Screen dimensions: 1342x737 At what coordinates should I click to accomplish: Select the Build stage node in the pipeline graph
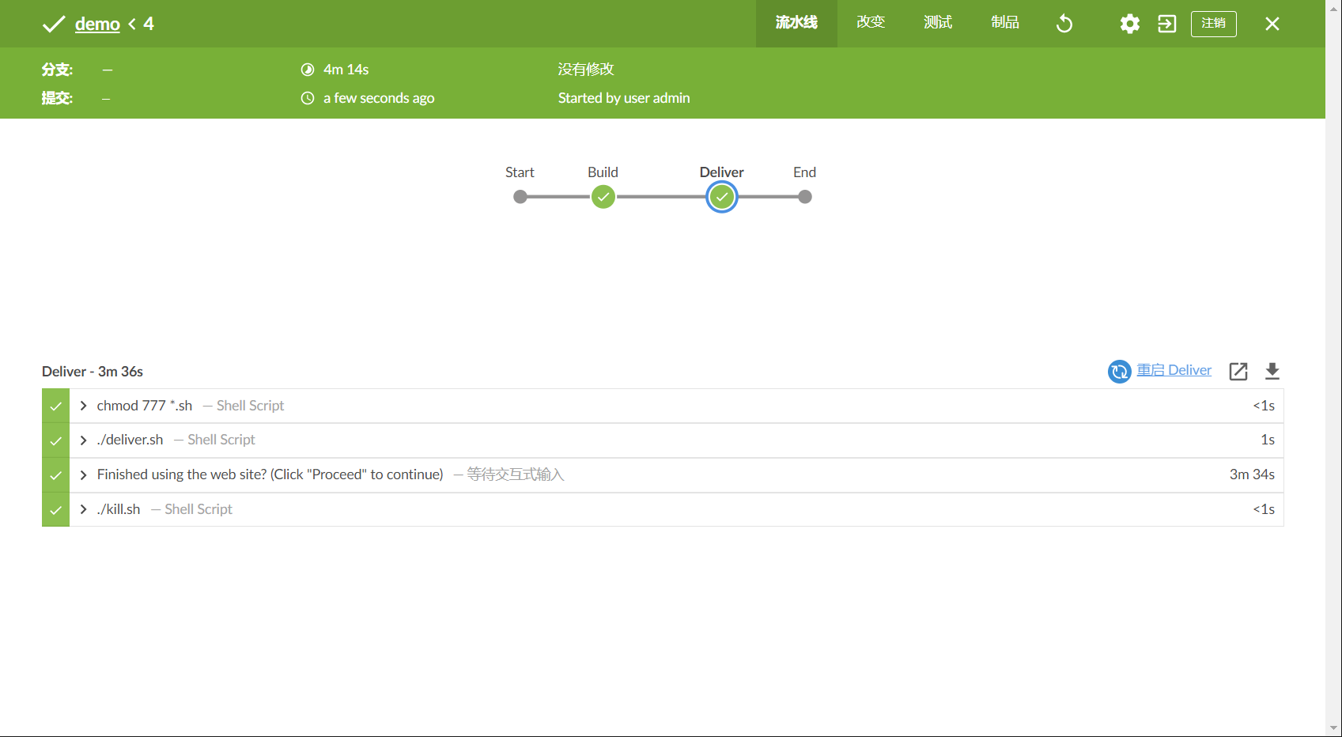pos(603,196)
